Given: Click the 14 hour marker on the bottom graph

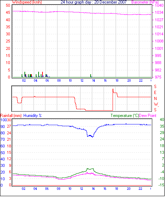Looking at the screenshot, I should point(93,189).
